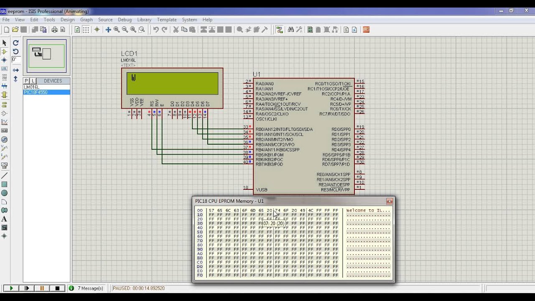Open the System menu
535x301 pixels.
[189, 20]
